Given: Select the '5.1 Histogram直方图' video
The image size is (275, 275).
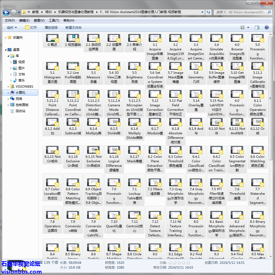Looking at the screenshot, I should [x=52, y=73].
